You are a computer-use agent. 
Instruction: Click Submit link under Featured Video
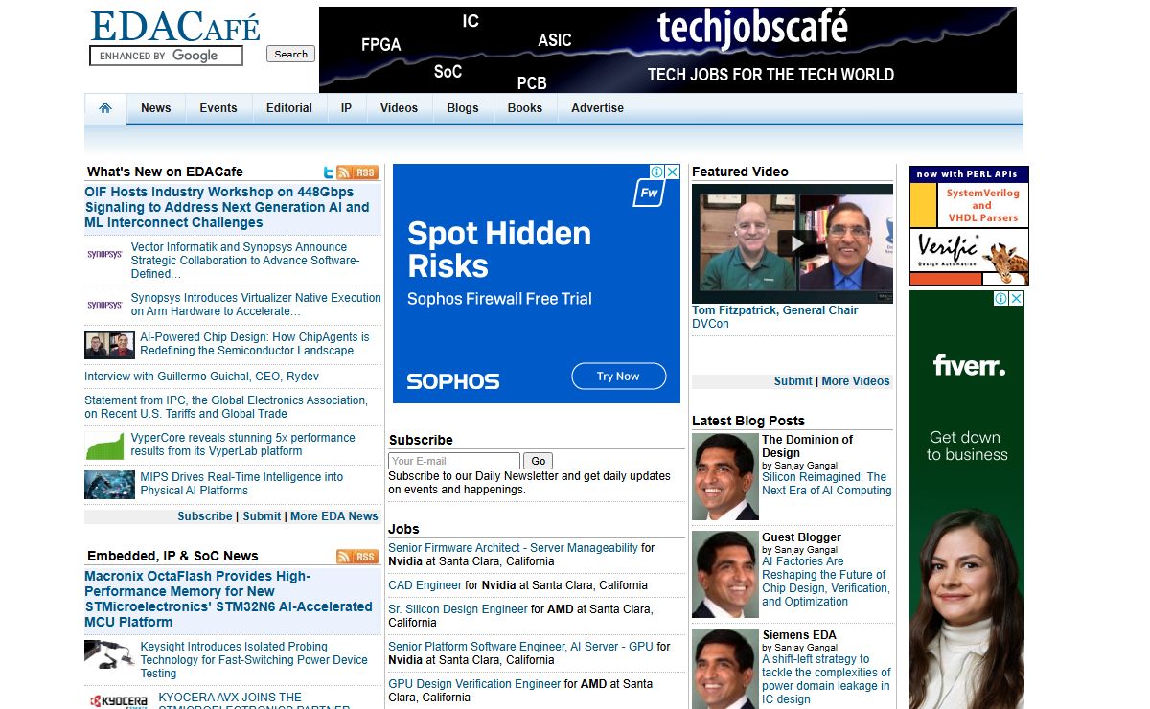point(793,381)
